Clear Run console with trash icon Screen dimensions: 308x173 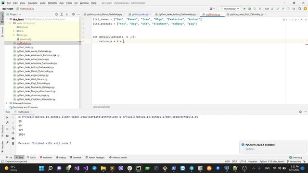click(x=13, y=143)
